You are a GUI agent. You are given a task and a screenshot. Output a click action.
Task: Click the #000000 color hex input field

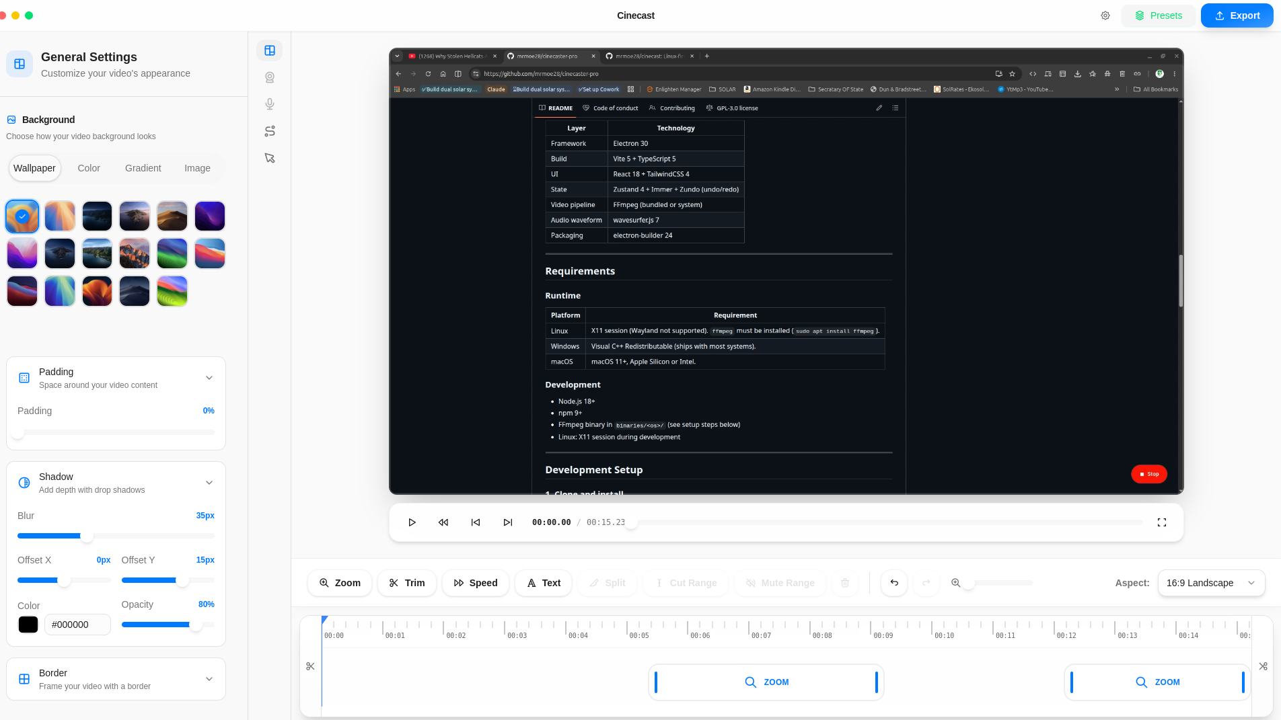pos(77,625)
